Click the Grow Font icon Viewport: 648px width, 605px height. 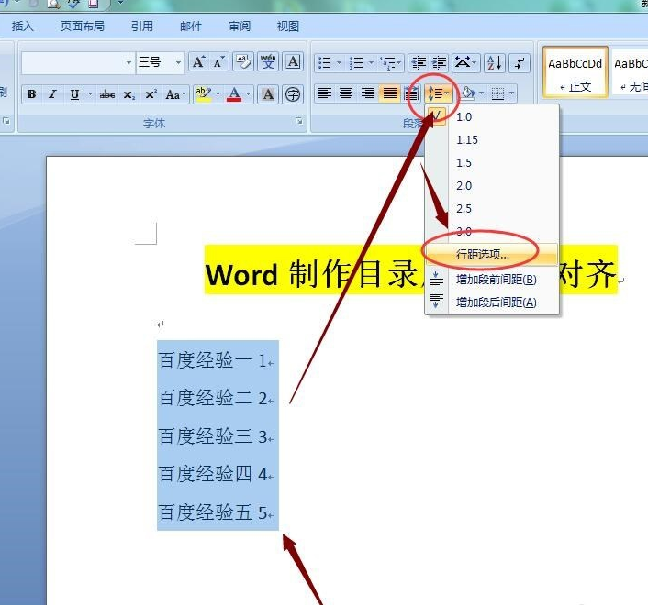(199, 62)
